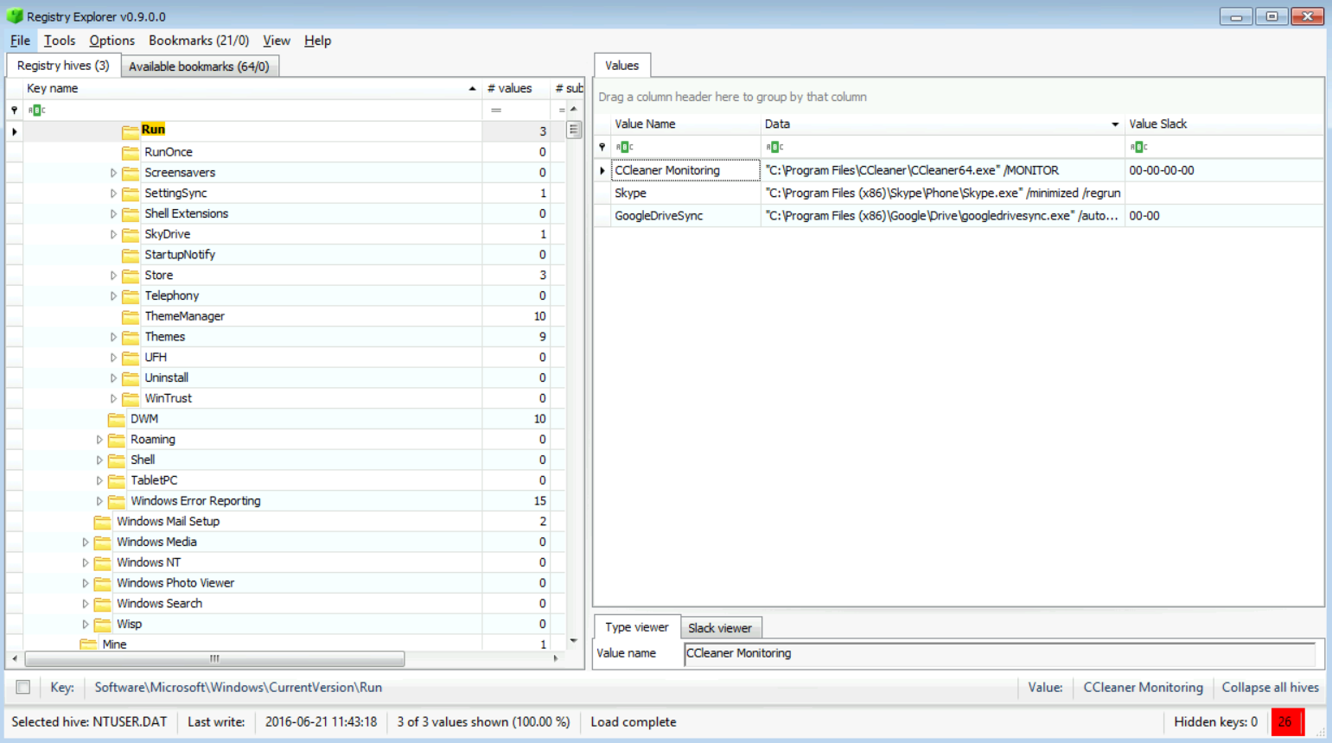Image resolution: width=1332 pixels, height=743 pixels.
Task: Click the StartupNotify folder icon
Action: tap(131, 255)
